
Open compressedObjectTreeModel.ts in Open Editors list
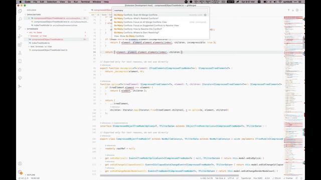click(x=56, y=18)
